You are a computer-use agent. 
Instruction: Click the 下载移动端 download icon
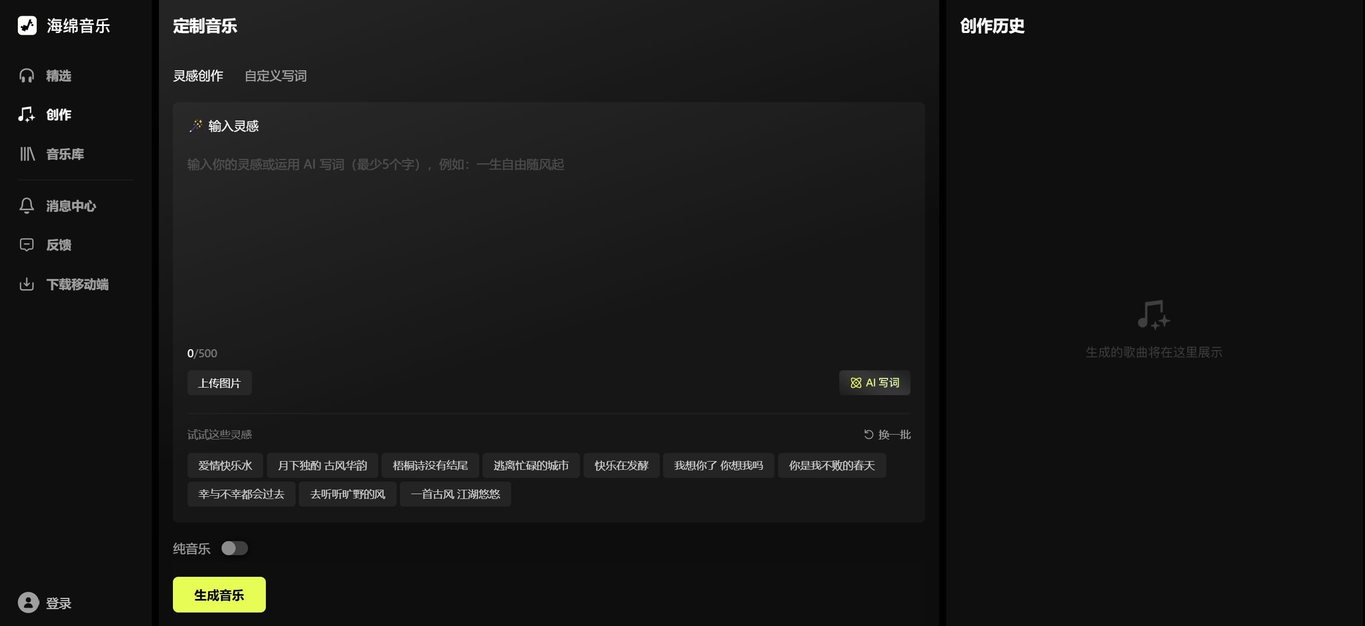pos(27,284)
